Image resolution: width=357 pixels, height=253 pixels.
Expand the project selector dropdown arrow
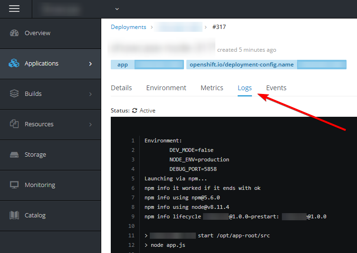pos(117,9)
